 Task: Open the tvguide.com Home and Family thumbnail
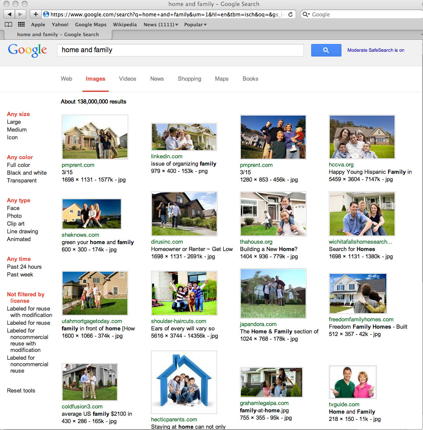pyautogui.click(x=353, y=382)
